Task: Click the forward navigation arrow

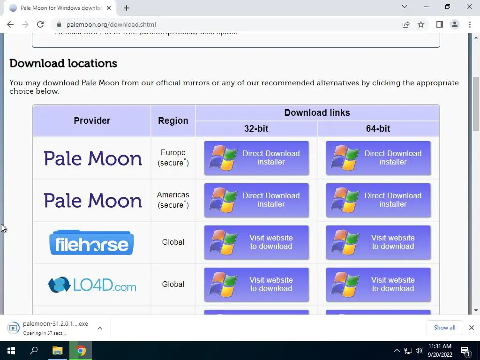Action: tap(25, 24)
